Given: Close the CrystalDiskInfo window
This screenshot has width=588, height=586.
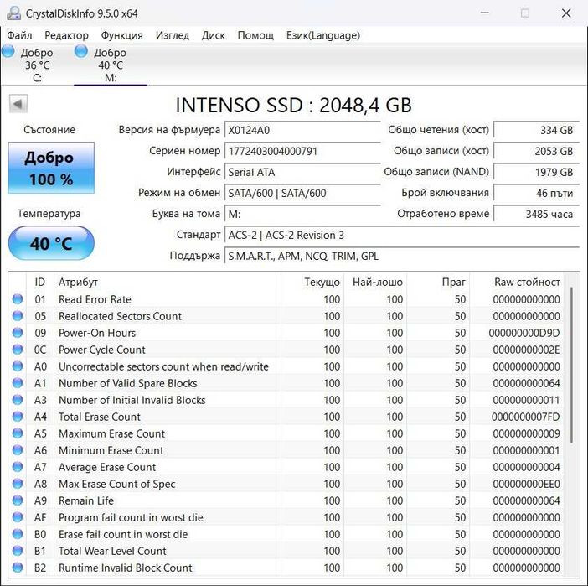Looking at the screenshot, I should 566,13.
